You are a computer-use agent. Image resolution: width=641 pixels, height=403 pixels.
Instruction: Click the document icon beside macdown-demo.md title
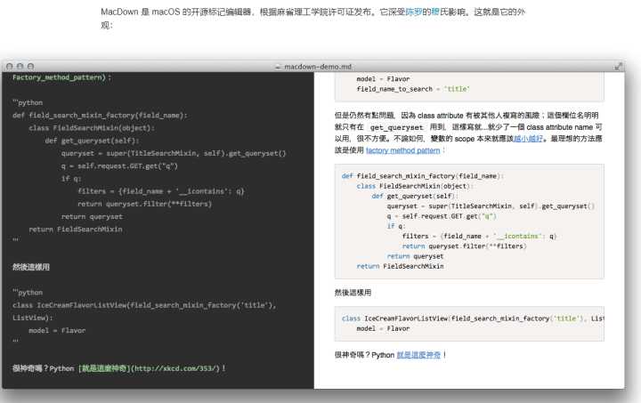tap(278, 67)
